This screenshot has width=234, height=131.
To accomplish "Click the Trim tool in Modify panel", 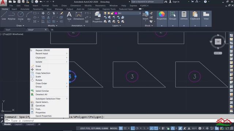I will (x=54, y=13).
